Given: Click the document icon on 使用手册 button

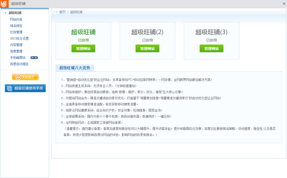Looking at the screenshot, I should point(10,88).
